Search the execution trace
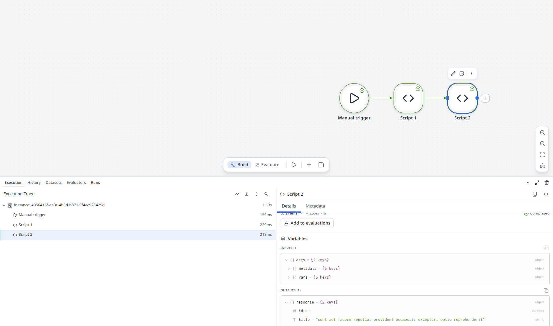 pos(266,194)
